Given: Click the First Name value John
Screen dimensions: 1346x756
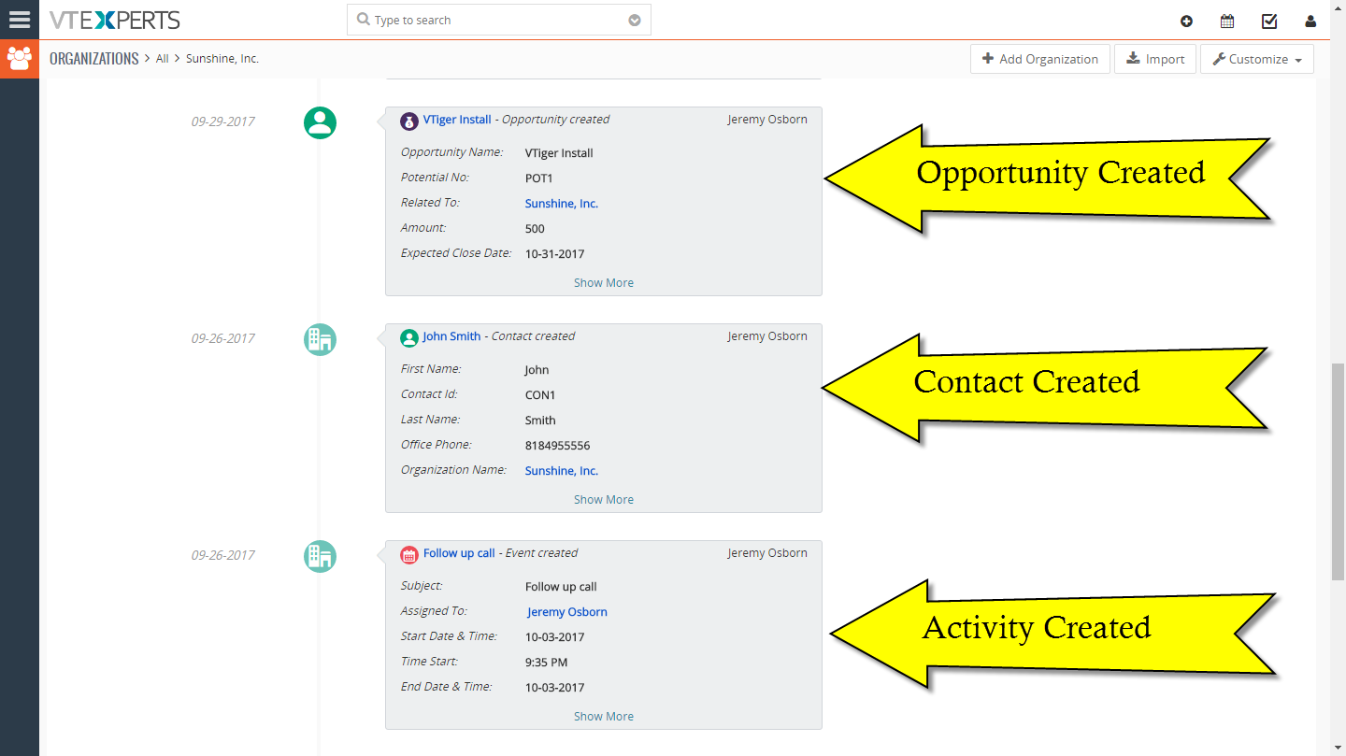Looking at the screenshot, I should pyautogui.click(x=537, y=370).
